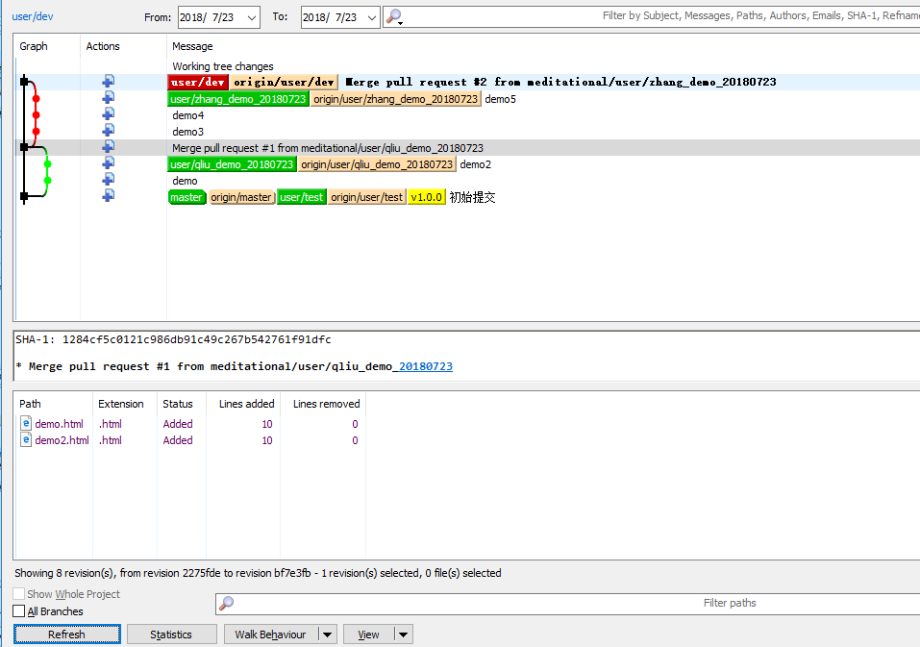Image resolution: width=920 pixels, height=647 pixels.
Task: Expand the Walk Behaviour dropdown arrow
Action: [x=327, y=635]
